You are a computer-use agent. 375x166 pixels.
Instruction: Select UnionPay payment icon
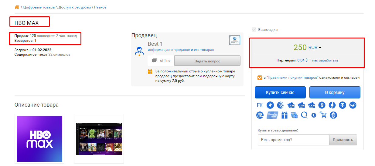272,115
